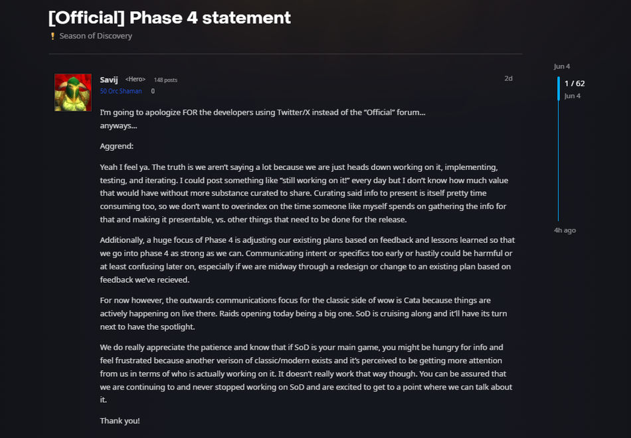
Task: Open Savij's avatar image
Action: (x=73, y=92)
